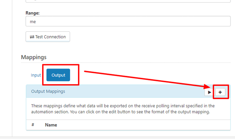This screenshot has width=235, height=139.
Task: Click the Output Mappings panel title
Action: tap(48, 91)
